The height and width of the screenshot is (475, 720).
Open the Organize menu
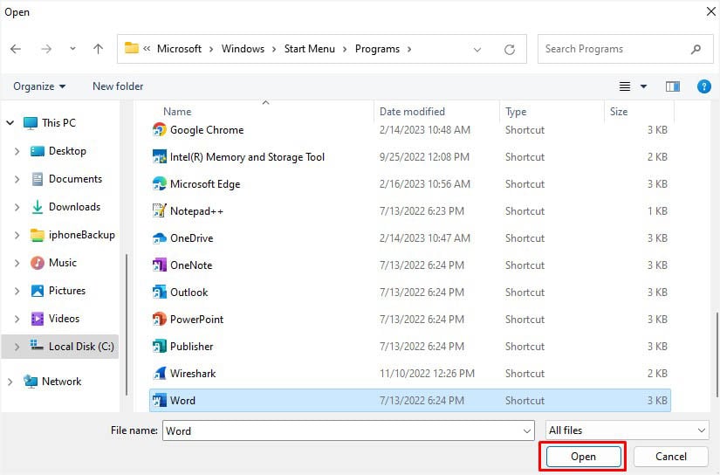(x=39, y=86)
